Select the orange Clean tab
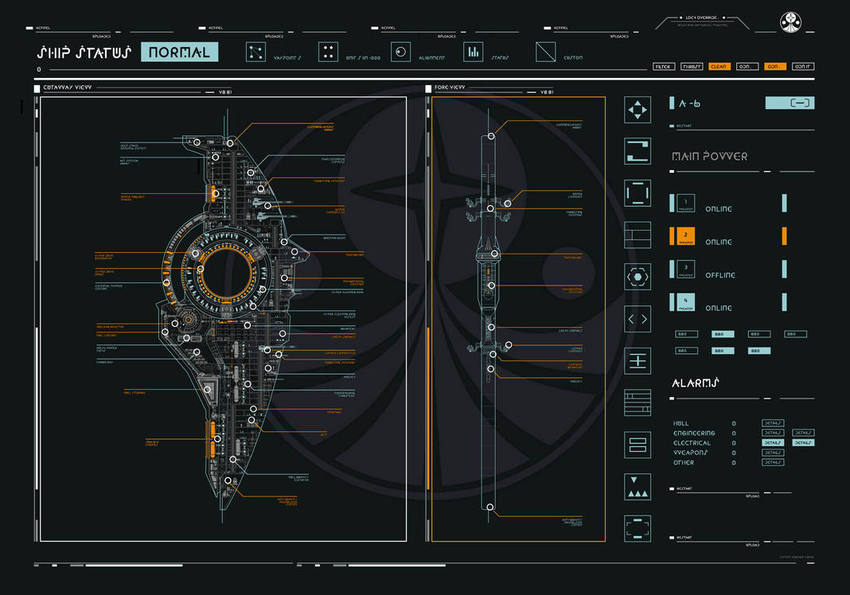 [719, 67]
